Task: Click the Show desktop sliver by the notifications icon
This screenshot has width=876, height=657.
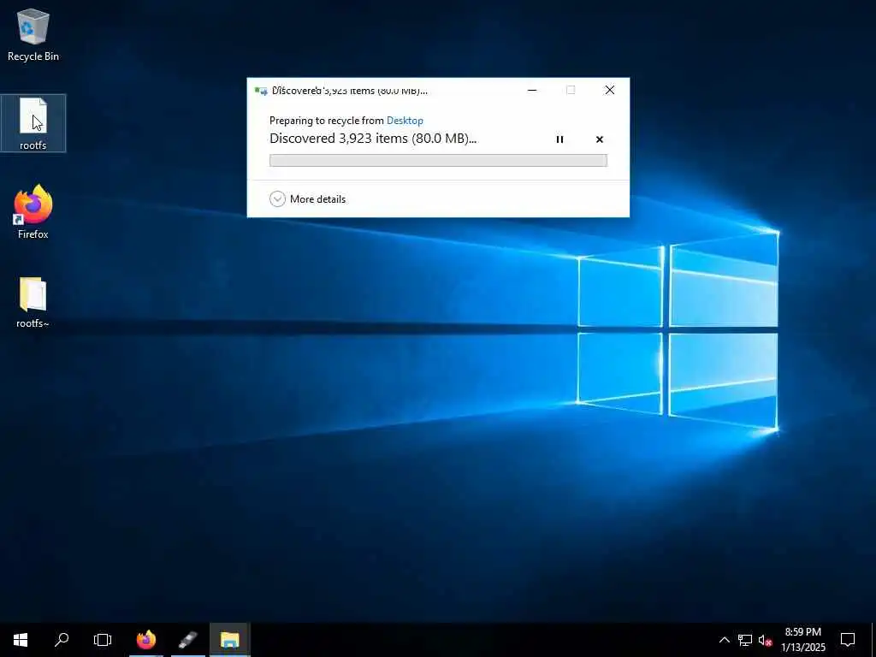Action: (873, 640)
